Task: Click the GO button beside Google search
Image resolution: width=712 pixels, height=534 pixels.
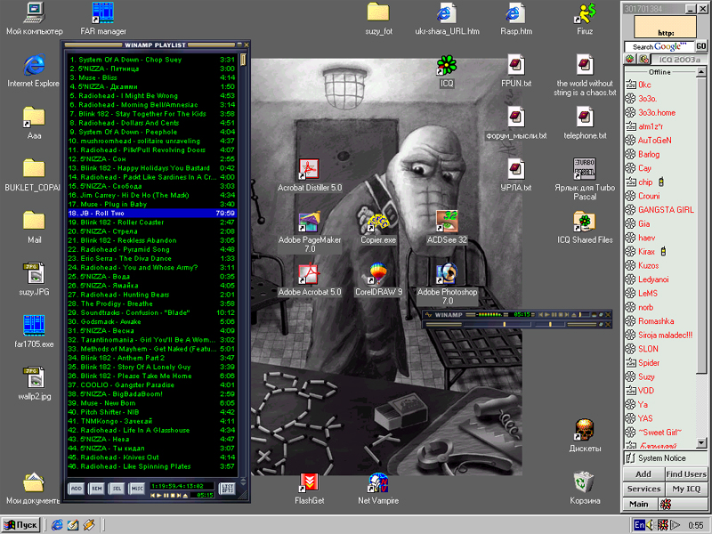Action: (701, 46)
